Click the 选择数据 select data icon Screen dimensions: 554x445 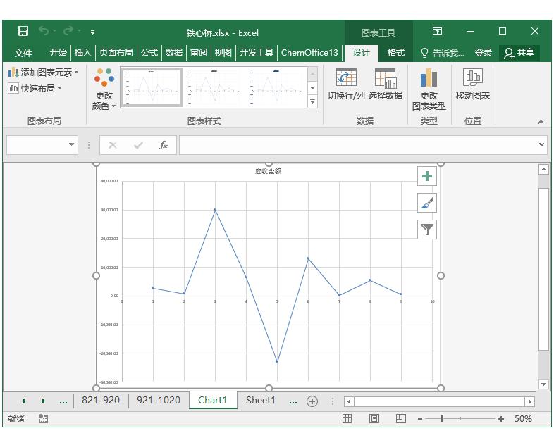click(x=386, y=84)
